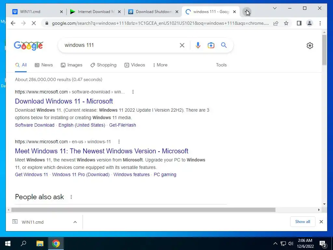Open the Windows 11 Pro (Download) sitelink
The image size is (333, 250).
[x=81, y=174]
